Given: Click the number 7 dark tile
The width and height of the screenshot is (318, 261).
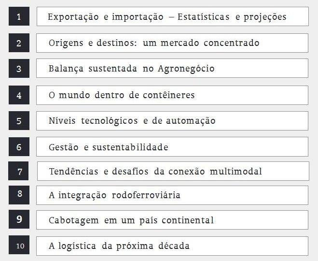Looking at the screenshot, I should (x=18, y=171).
